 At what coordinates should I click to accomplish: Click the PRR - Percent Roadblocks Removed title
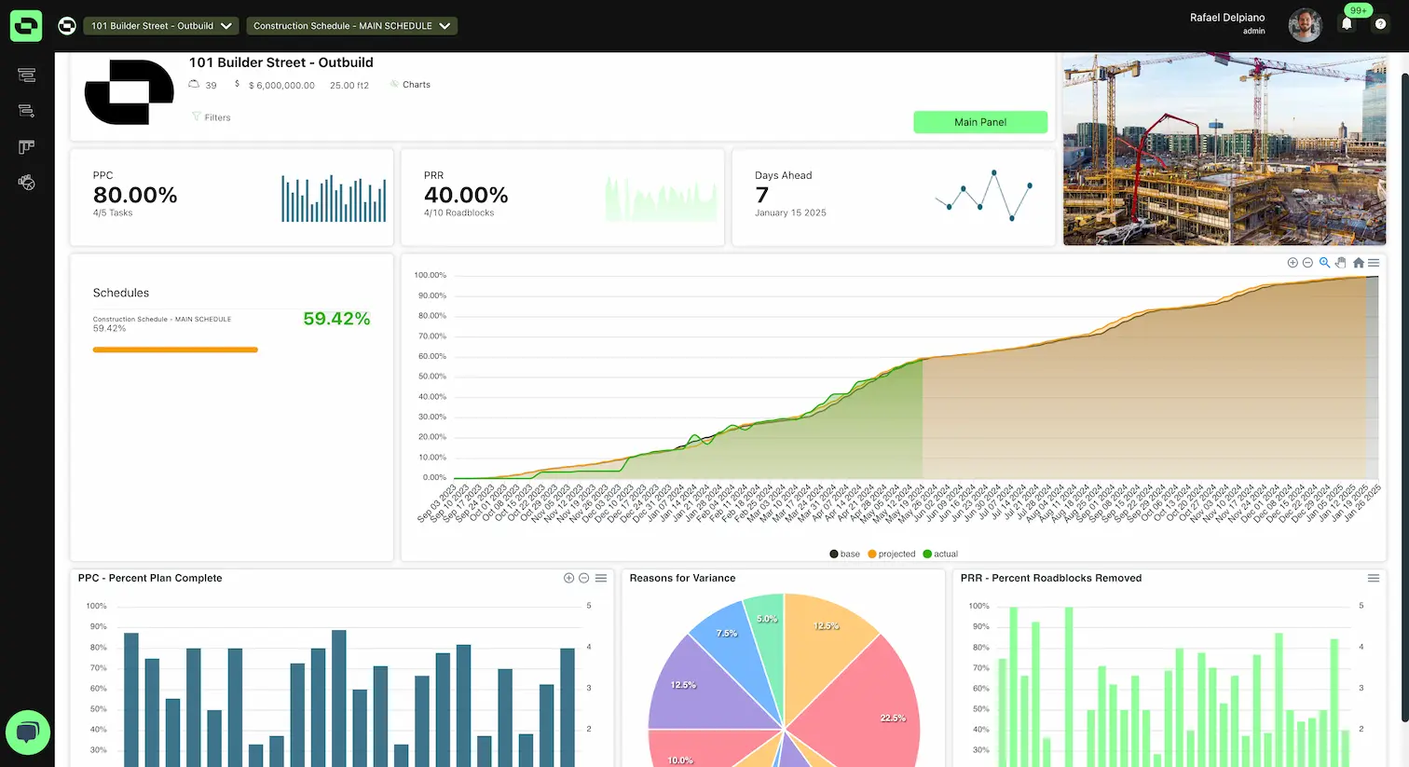(1051, 578)
